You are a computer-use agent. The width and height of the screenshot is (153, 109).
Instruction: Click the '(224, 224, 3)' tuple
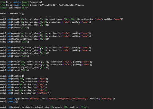(71, 19)
